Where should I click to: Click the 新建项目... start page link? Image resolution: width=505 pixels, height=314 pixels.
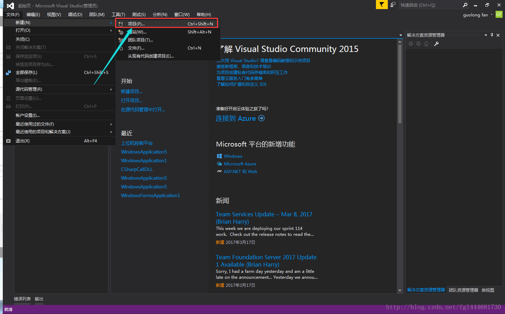[131, 91]
